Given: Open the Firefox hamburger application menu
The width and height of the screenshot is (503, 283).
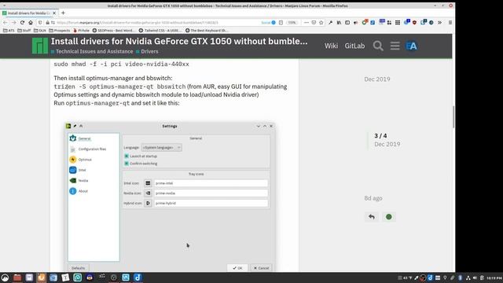Looking at the screenshot, I should (x=450, y=23).
